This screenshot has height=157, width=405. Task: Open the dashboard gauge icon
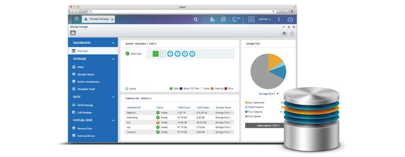(290, 19)
